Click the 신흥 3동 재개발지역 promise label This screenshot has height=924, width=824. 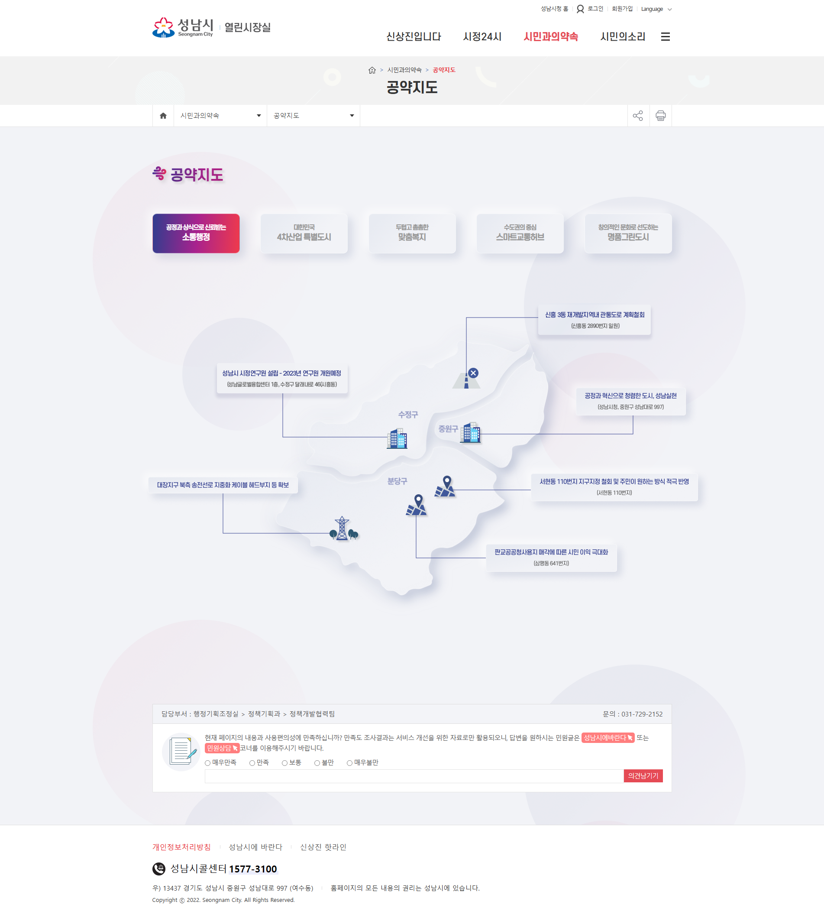coord(594,319)
